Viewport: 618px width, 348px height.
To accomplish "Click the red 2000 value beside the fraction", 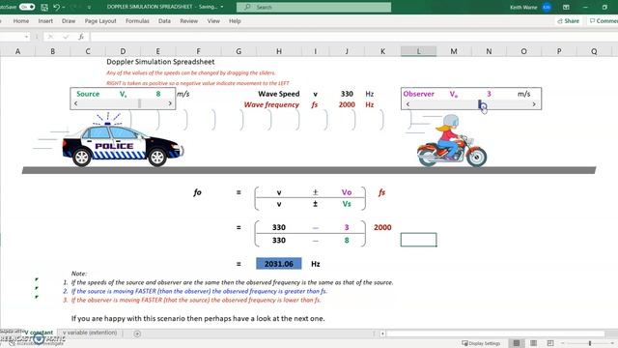I will (x=382, y=227).
